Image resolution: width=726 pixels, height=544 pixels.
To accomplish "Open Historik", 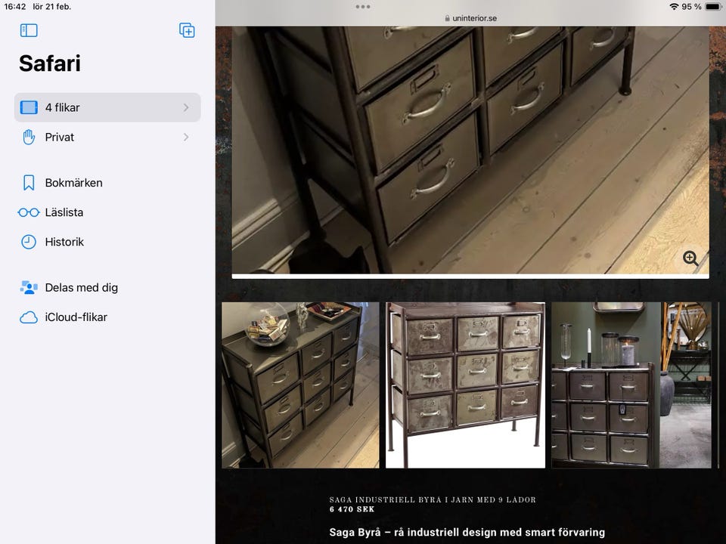I will coord(107,242).
